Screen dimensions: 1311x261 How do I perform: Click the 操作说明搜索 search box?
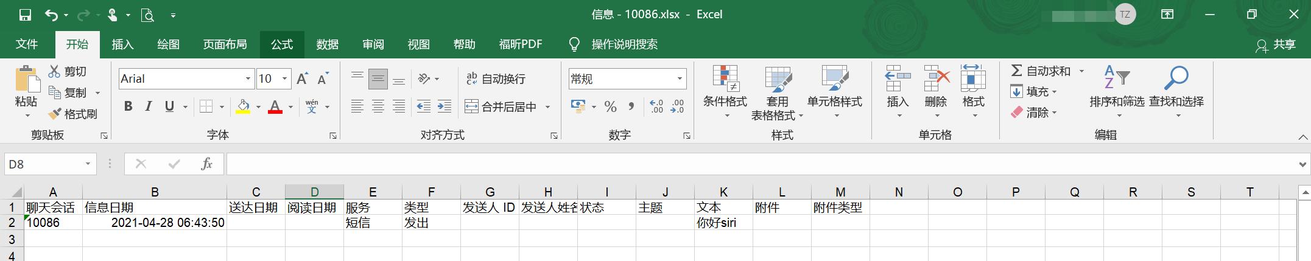[x=625, y=44]
